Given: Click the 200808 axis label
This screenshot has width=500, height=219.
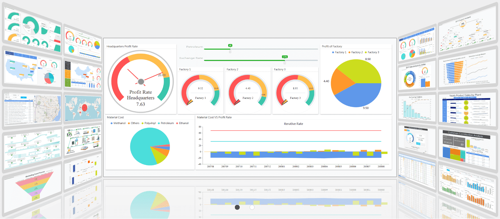Looking at the screenshot, I should [x=381, y=166].
